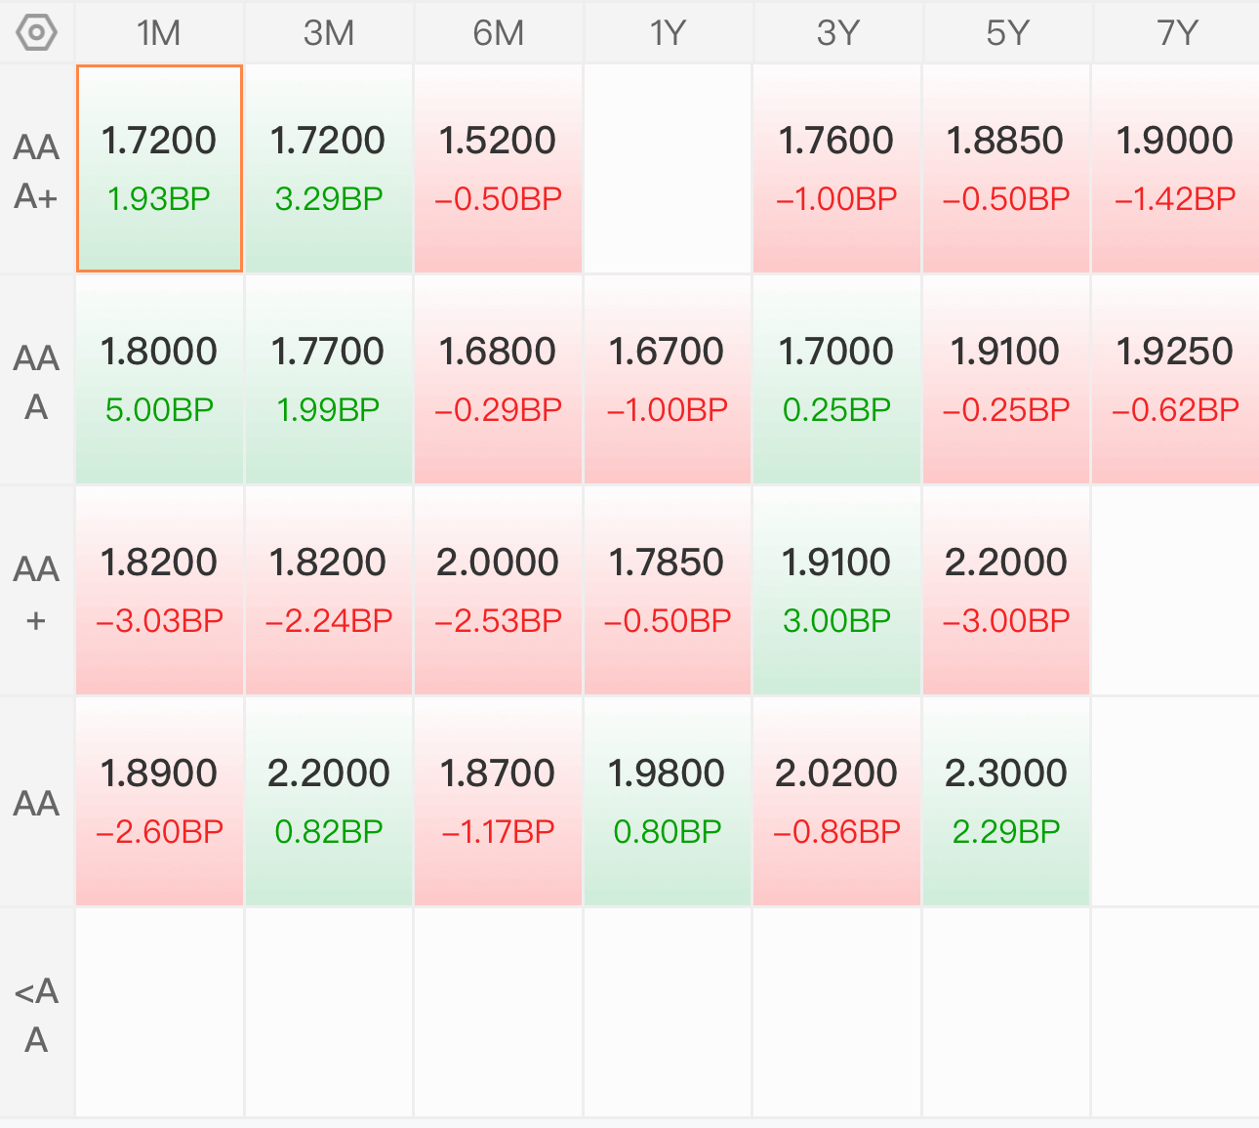Select the 1.9250 cell with -0.62BP

1175,380
